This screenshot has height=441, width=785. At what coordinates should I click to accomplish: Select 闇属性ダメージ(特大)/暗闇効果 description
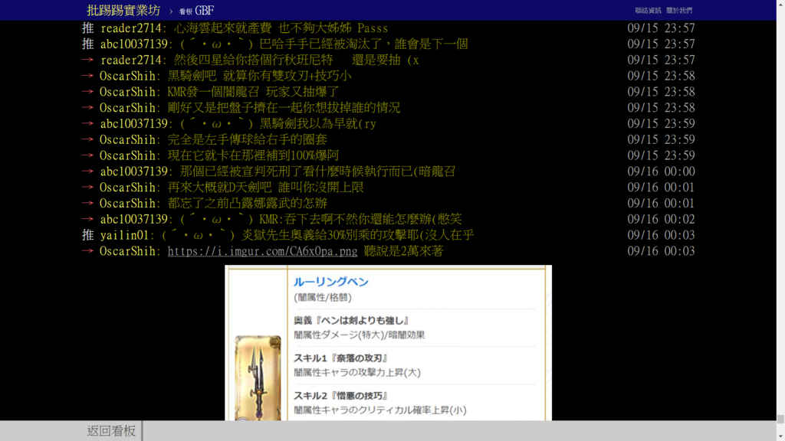coord(359,335)
